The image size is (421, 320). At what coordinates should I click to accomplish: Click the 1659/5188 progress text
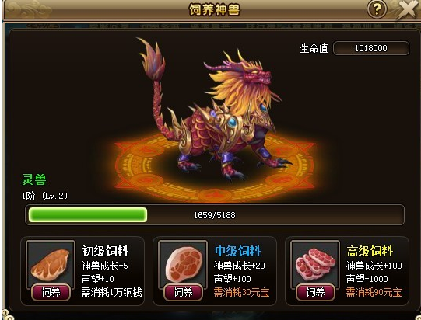click(215, 215)
